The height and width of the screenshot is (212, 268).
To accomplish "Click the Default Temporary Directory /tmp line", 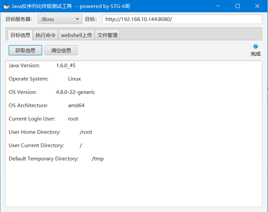I will [x=56, y=158].
